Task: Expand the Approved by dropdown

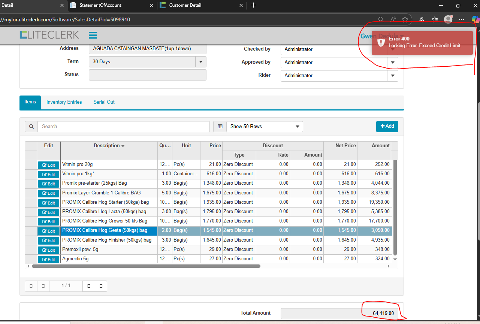Action: tap(392, 63)
